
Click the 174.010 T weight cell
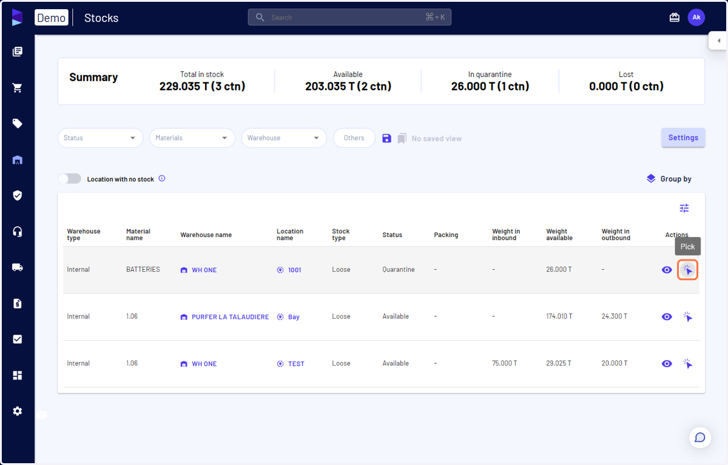tap(561, 316)
